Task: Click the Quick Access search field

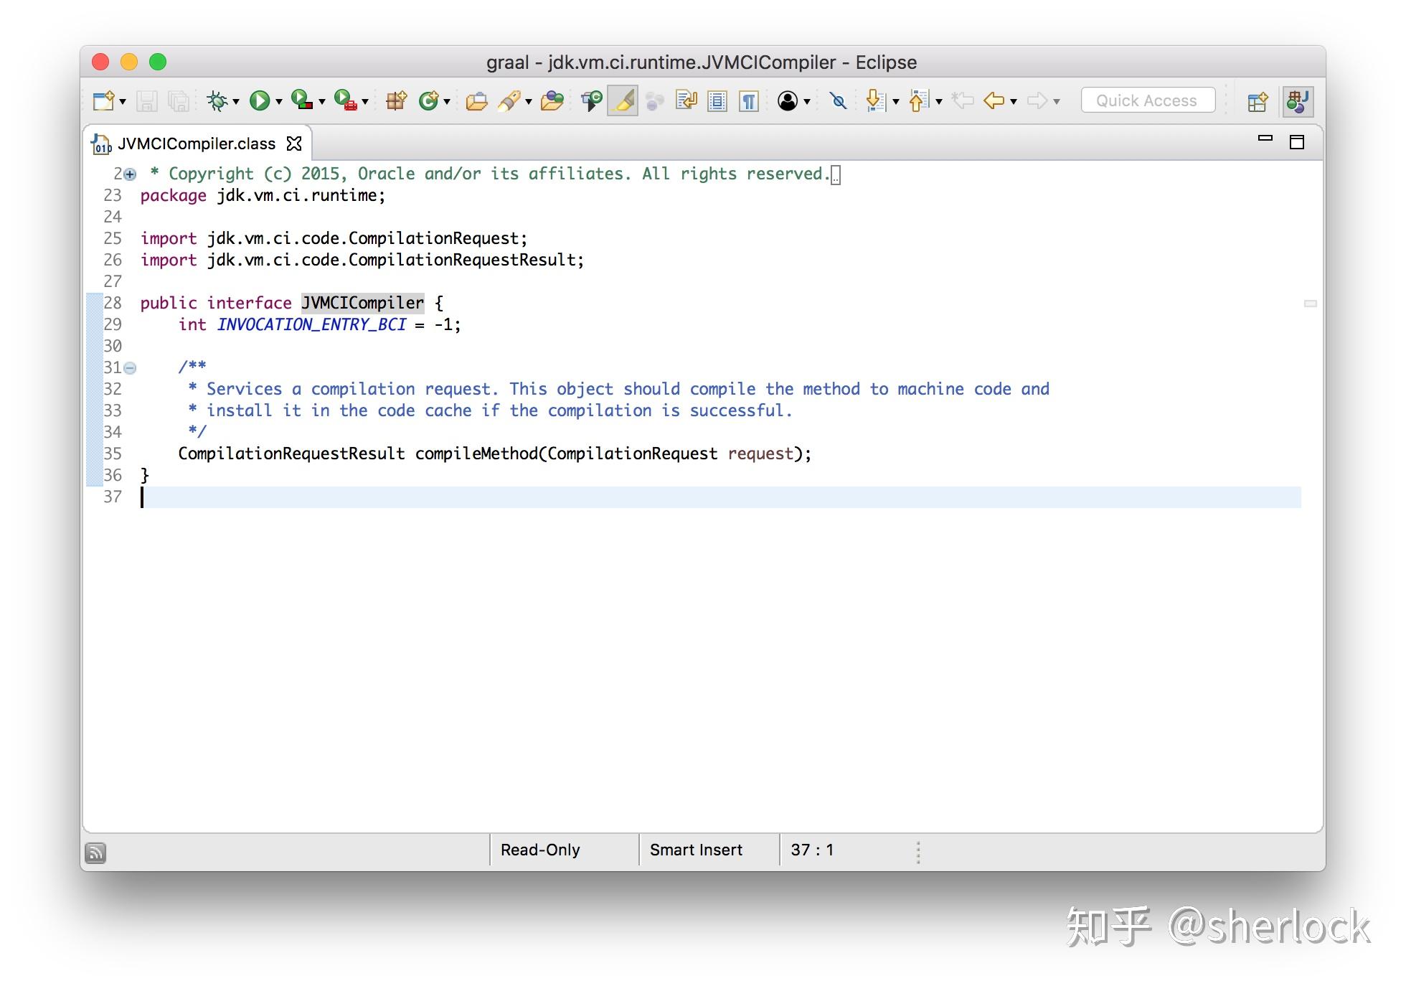Action: click(1147, 100)
